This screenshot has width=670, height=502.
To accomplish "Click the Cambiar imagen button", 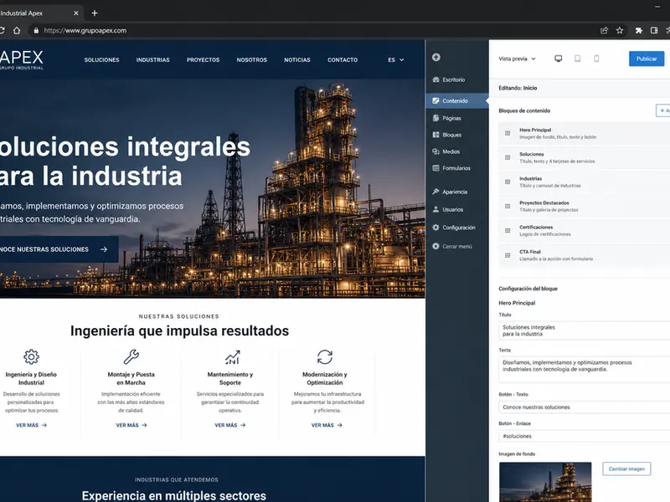I will (626, 469).
